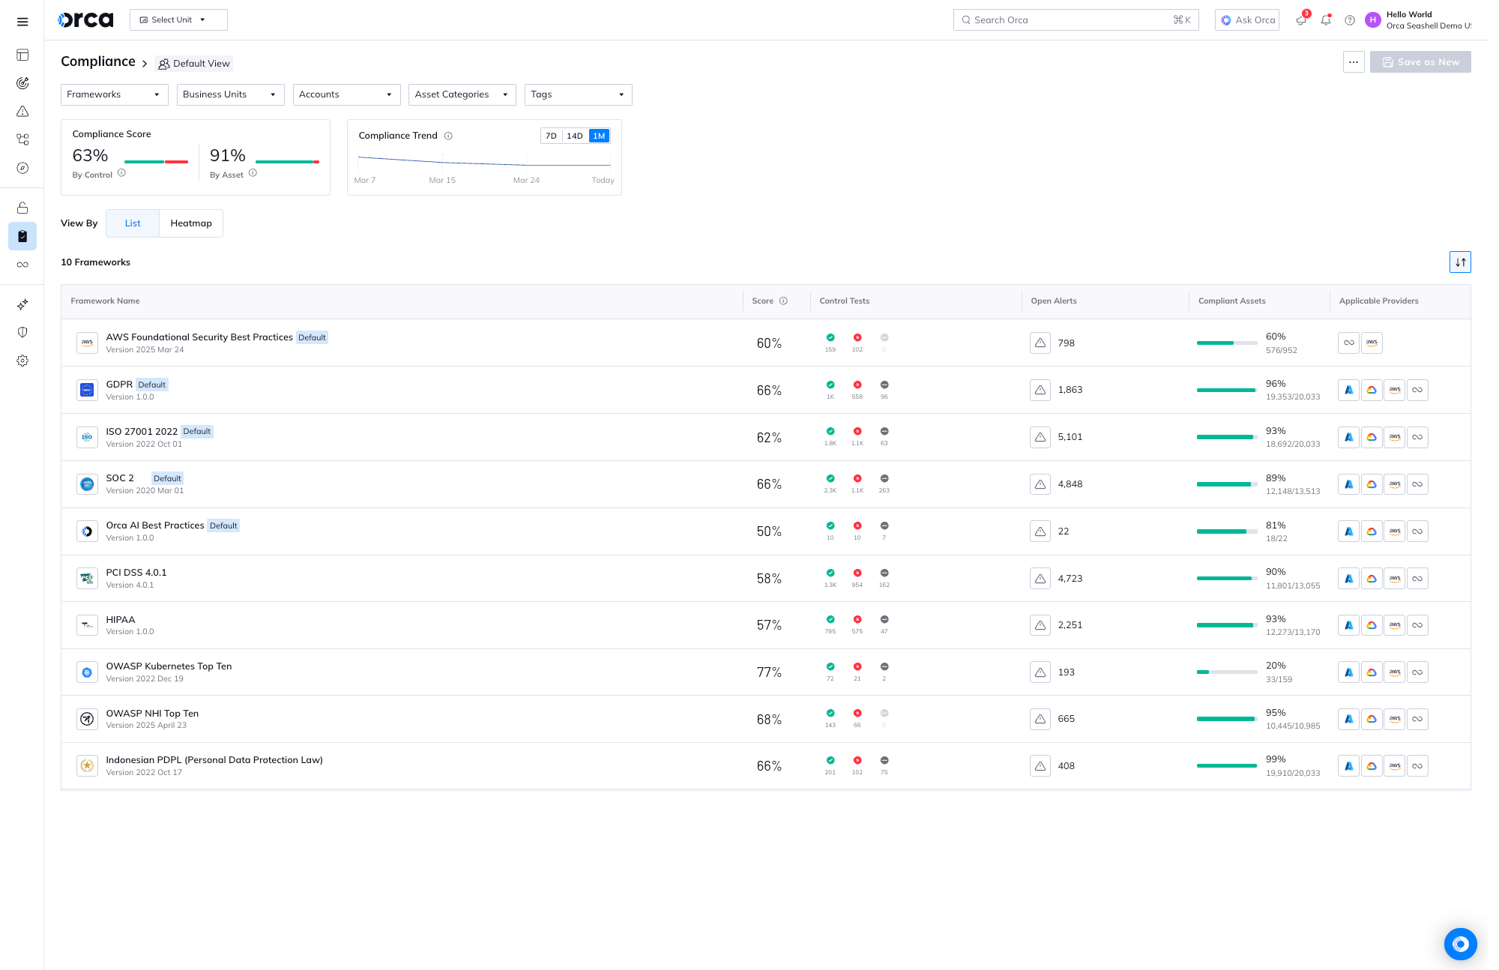Click the Ask Orca button
The image size is (1499, 970).
(1247, 20)
